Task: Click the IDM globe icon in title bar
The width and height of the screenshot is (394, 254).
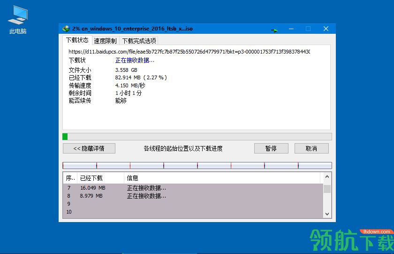Action: (66, 29)
